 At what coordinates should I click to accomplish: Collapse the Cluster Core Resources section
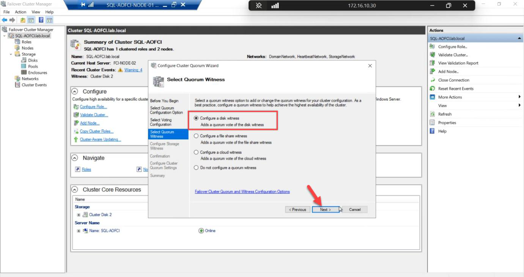point(75,190)
